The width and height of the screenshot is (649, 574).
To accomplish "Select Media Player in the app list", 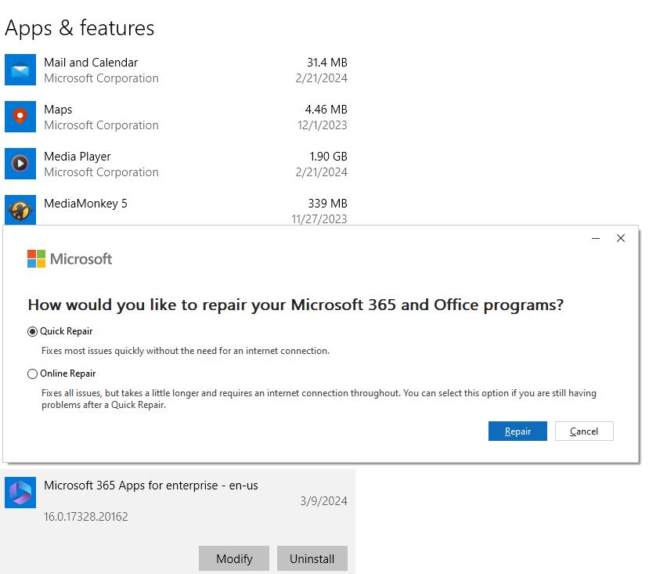I will tap(178, 164).
